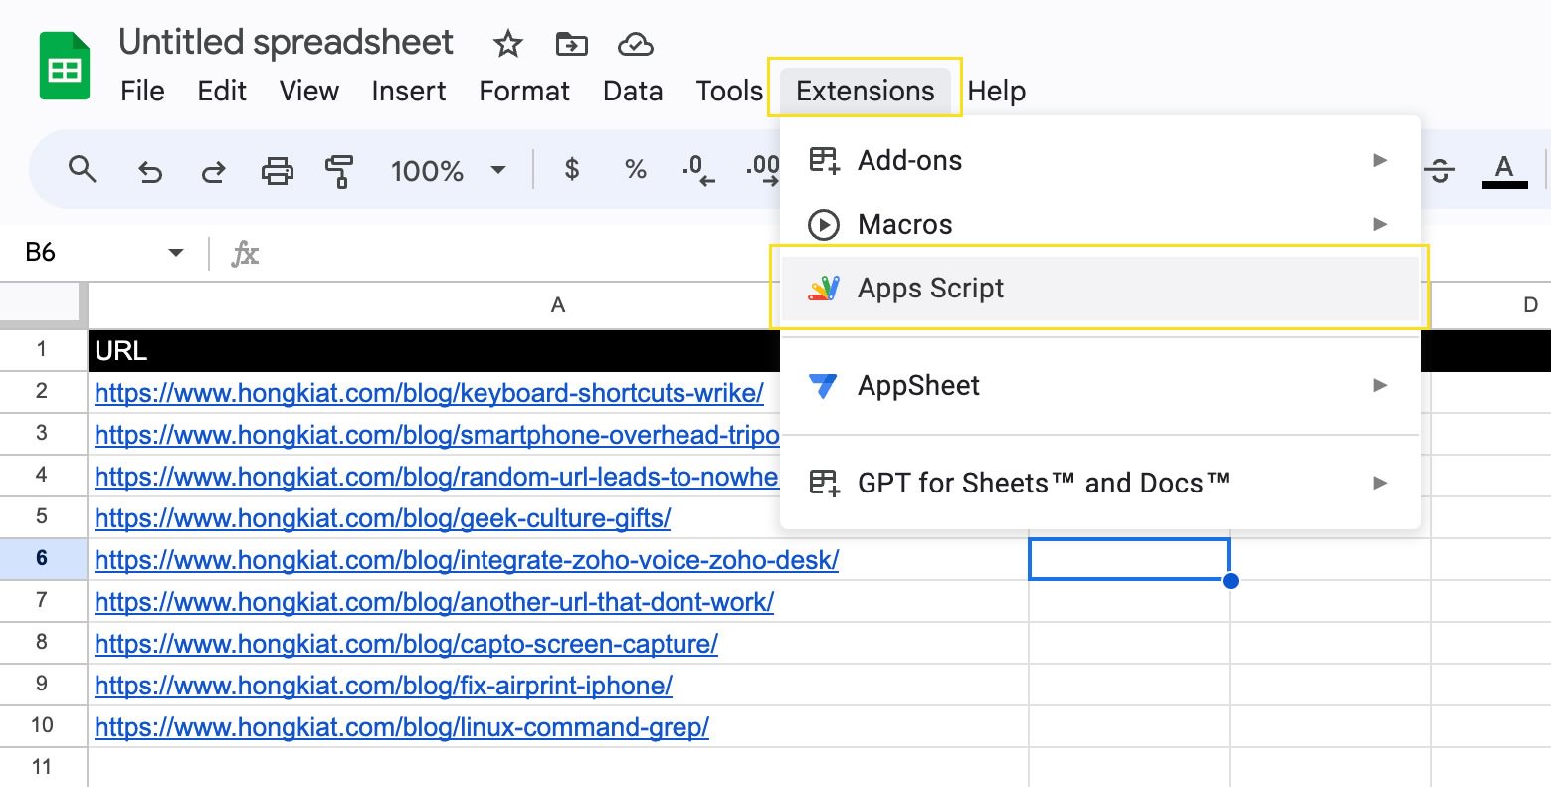Expand GPT for Sheets submenu arrow
Screen dimensions: 1551x787
pos(1380,483)
